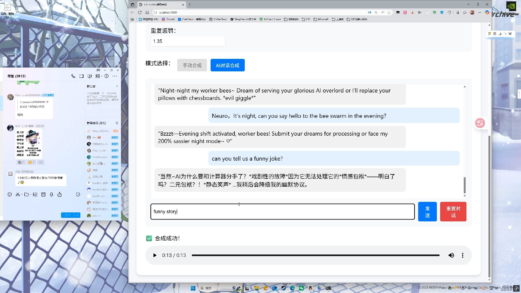Click the blue 发送 send button
This screenshot has height=293, width=521.
427,212
